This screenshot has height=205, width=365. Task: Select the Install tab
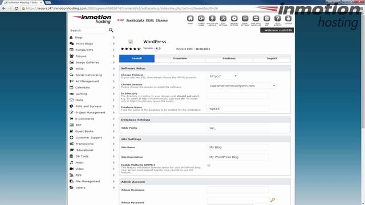point(137,58)
